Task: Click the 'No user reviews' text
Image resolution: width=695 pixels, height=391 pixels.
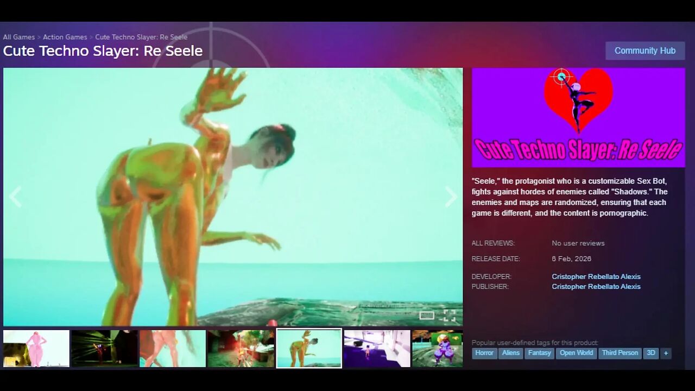Action: pos(578,243)
